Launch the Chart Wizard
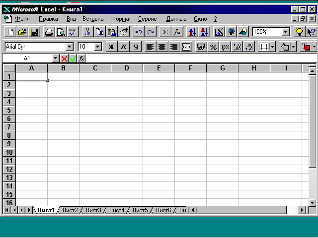 (219, 32)
